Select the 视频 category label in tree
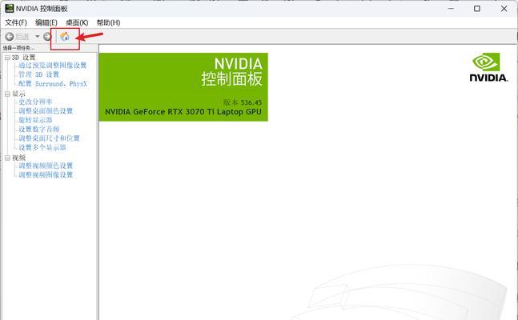The height and width of the screenshot is (320, 518). coord(19,158)
